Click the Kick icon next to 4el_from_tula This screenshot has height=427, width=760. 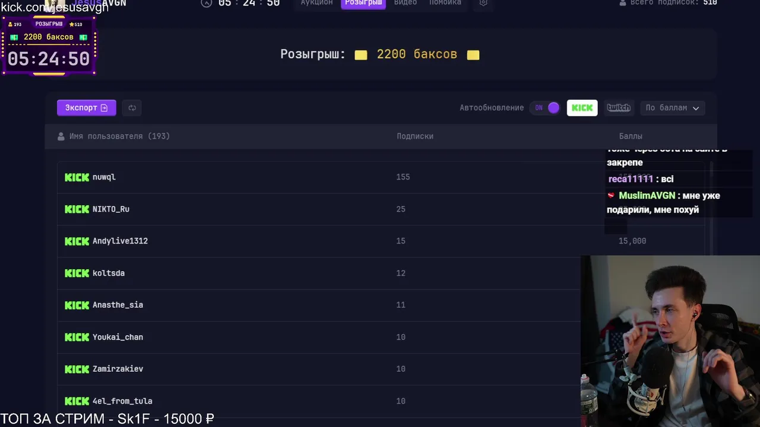tap(77, 401)
